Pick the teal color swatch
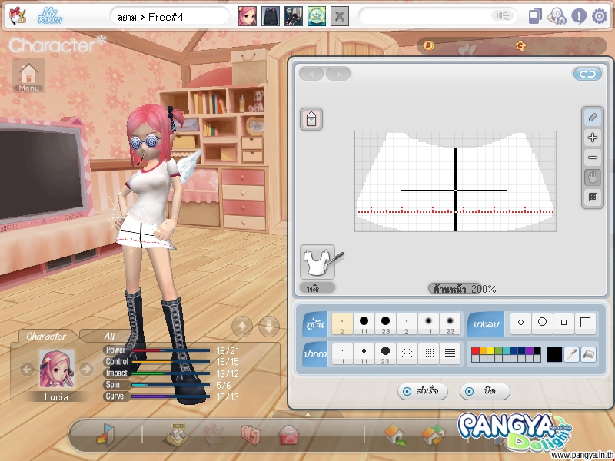The image size is (615, 461). 506,350
